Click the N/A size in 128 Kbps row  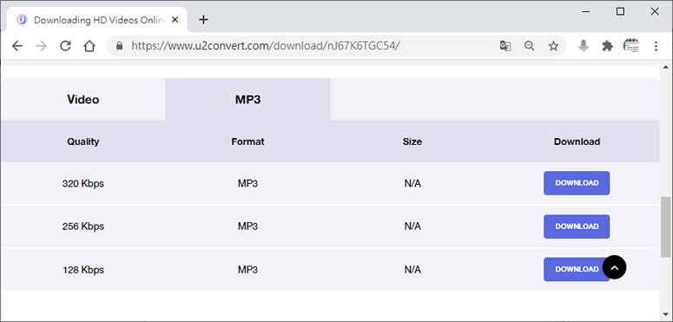(x=412, y=270)
